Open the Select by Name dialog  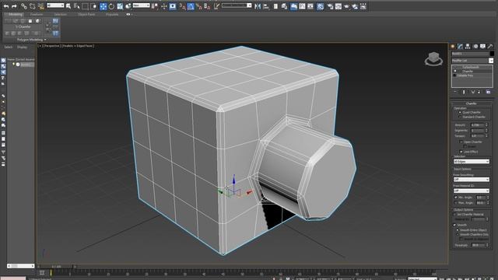tap(76, 6)
